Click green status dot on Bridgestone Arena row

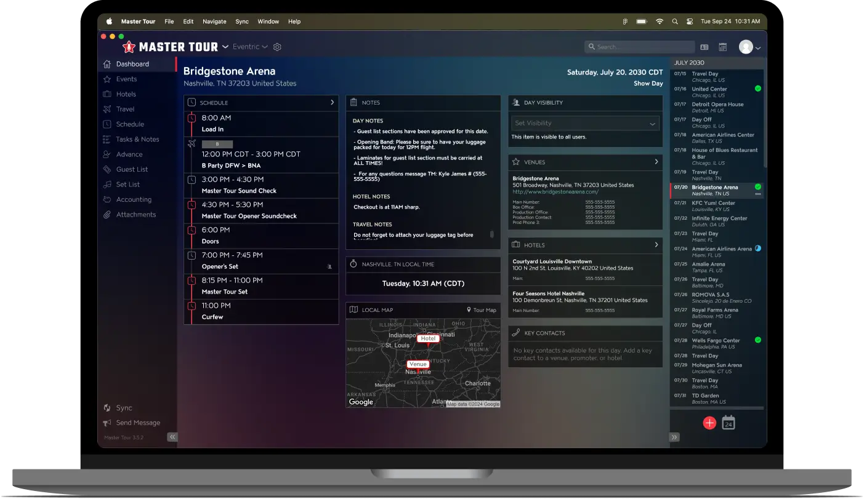pos(758,186)
